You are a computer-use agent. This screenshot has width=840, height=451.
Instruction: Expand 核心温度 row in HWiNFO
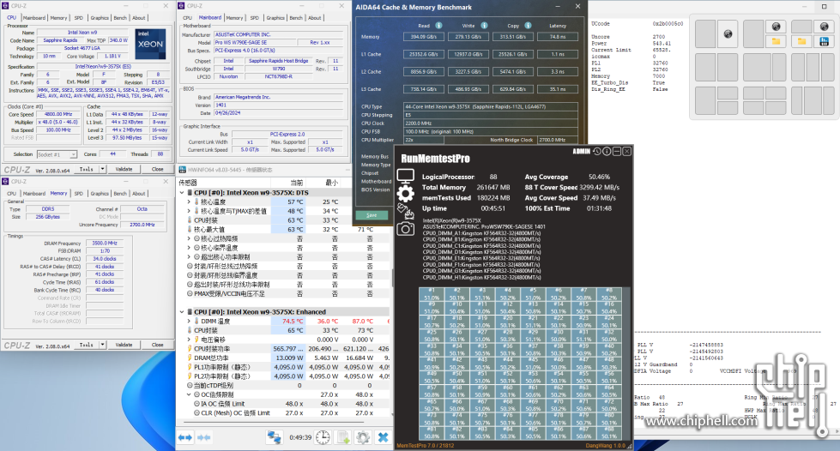(x=189, y=202)
